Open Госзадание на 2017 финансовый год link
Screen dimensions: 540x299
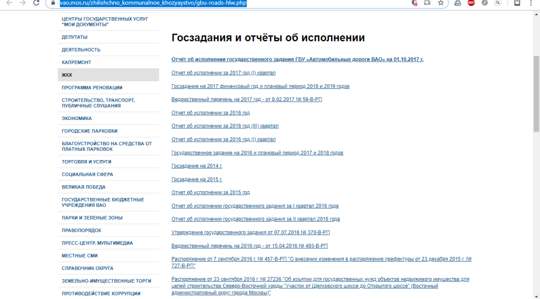tap(261, 86)
